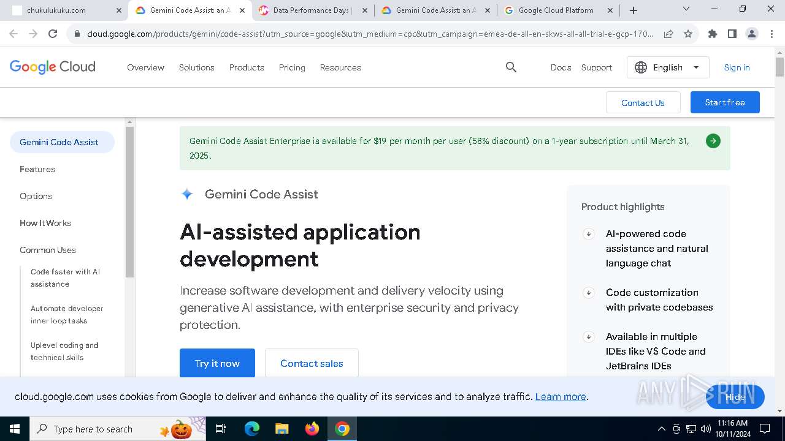Expand Code customization with private codebases highlight
This screenshot has height=441, width=785.
coord(588,293)
